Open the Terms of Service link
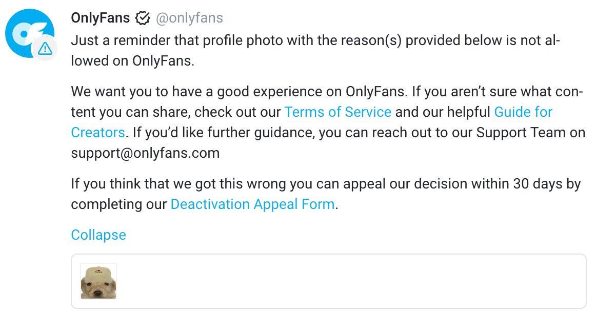This screenshot has height=315, width=596. pos(337,112)
